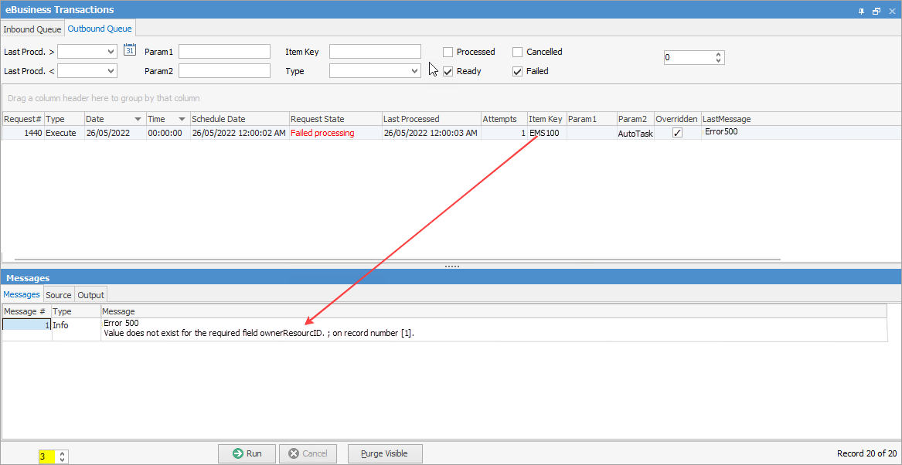
Task: Uncheck the Failed checkbox
Action: [517, 71]
